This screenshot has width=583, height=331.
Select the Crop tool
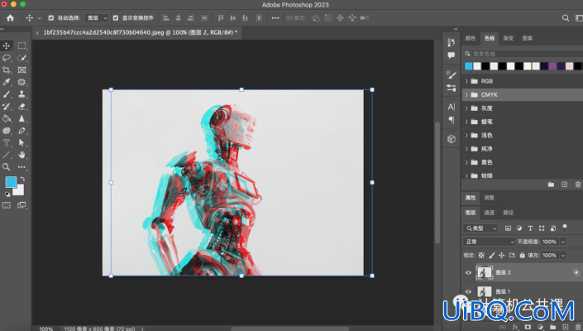point(7,70)
